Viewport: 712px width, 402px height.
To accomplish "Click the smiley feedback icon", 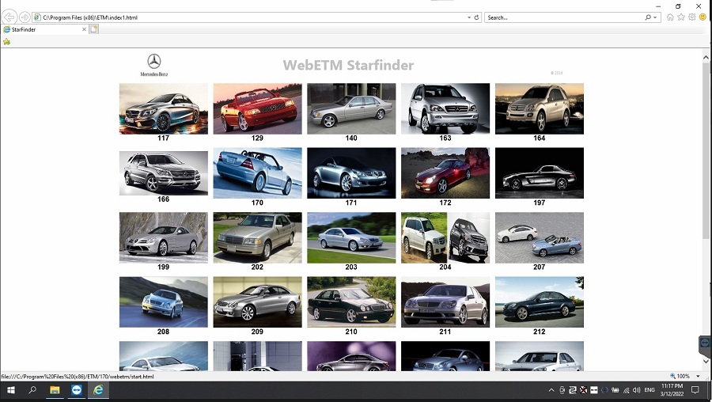I will click(x=703, y=17).
